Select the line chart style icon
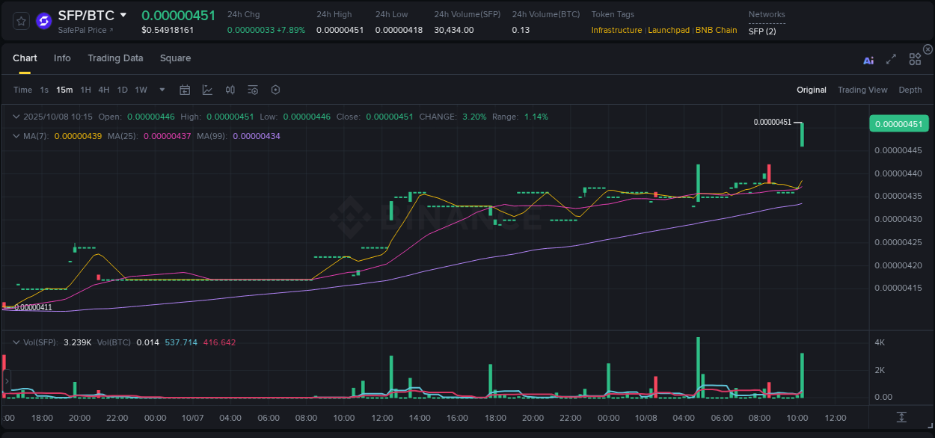935x438 pixels. point(207,90)
